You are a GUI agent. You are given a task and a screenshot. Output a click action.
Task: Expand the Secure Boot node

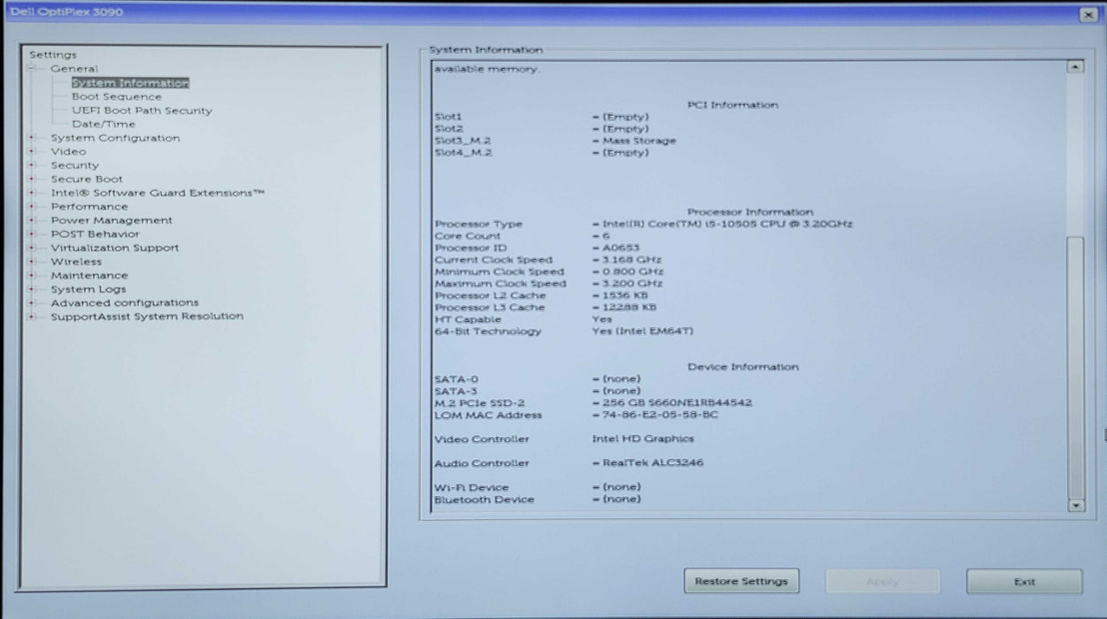32,180
